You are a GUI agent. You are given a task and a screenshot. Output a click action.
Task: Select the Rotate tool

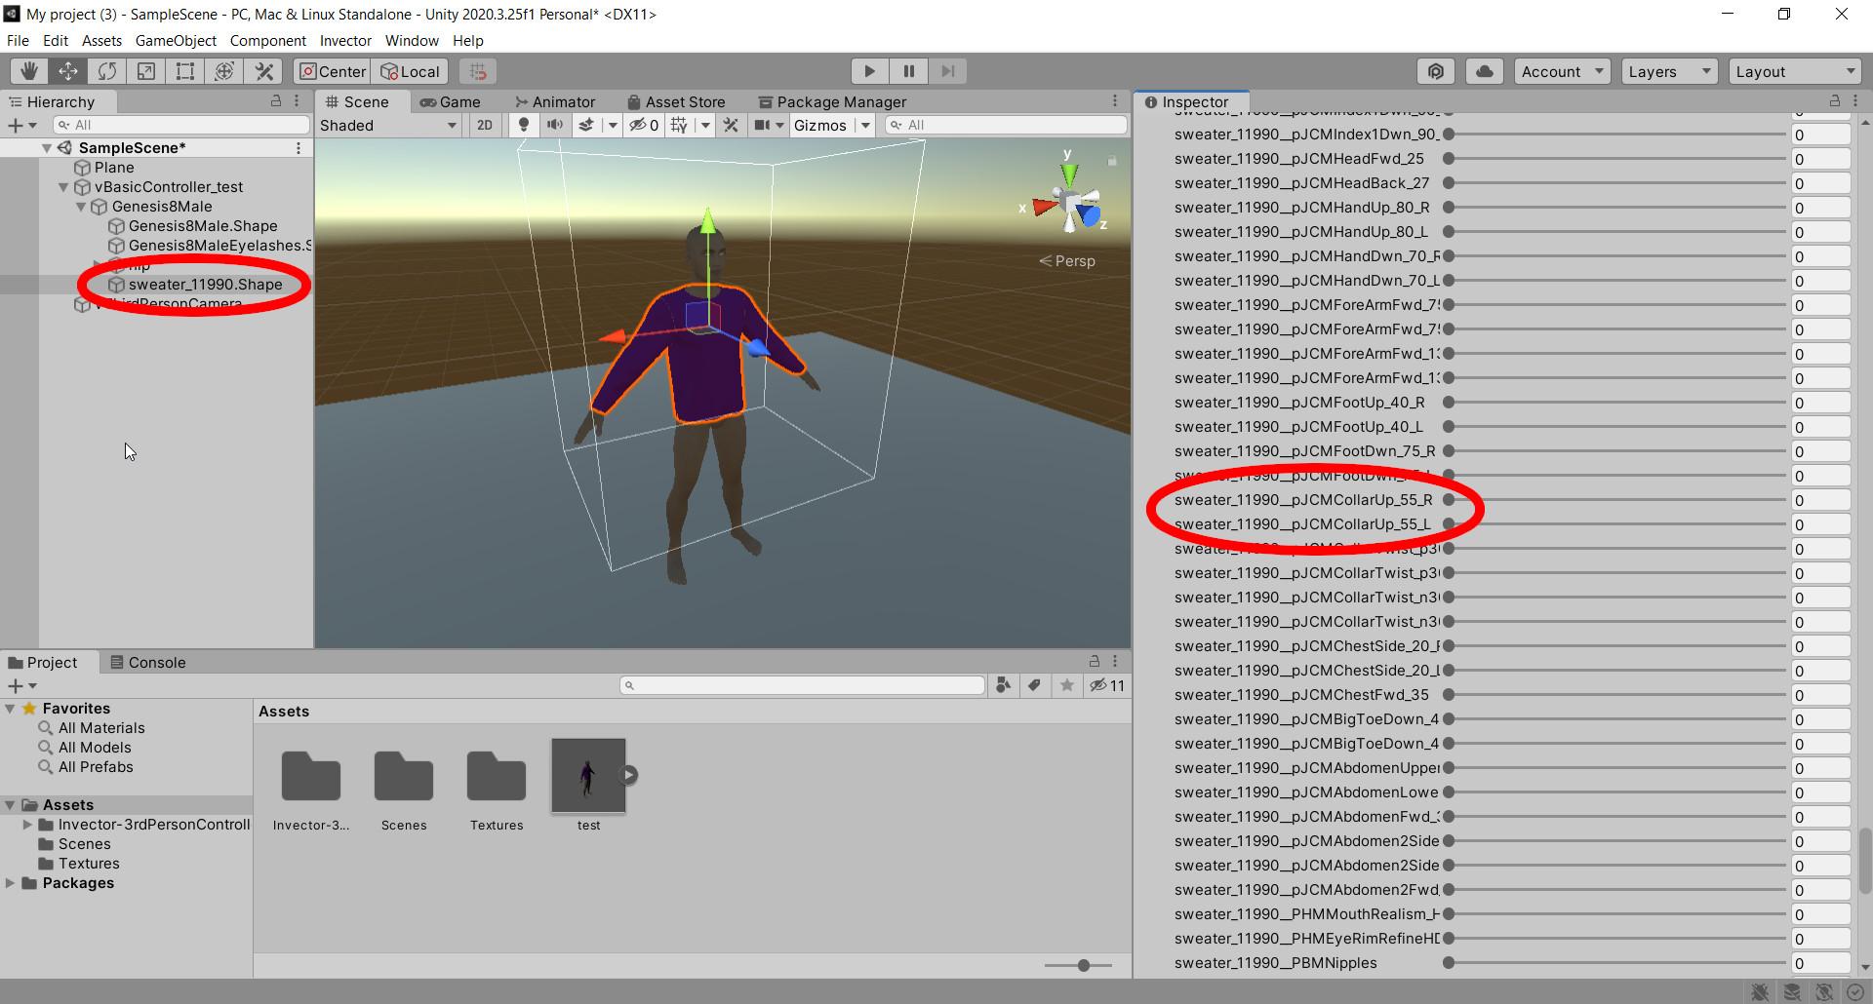click(x=107, y=71)
